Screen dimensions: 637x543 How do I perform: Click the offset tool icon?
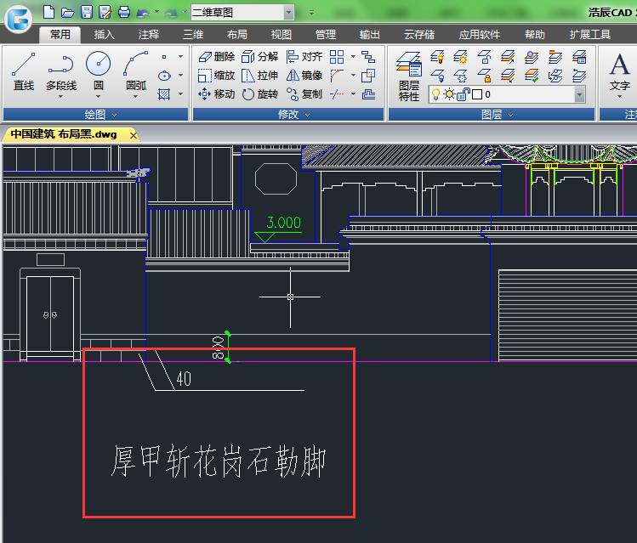coord(368,94)
